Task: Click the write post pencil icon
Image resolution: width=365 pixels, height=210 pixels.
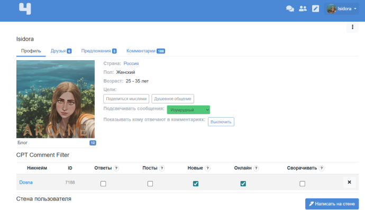Action: tap(315, 8)
